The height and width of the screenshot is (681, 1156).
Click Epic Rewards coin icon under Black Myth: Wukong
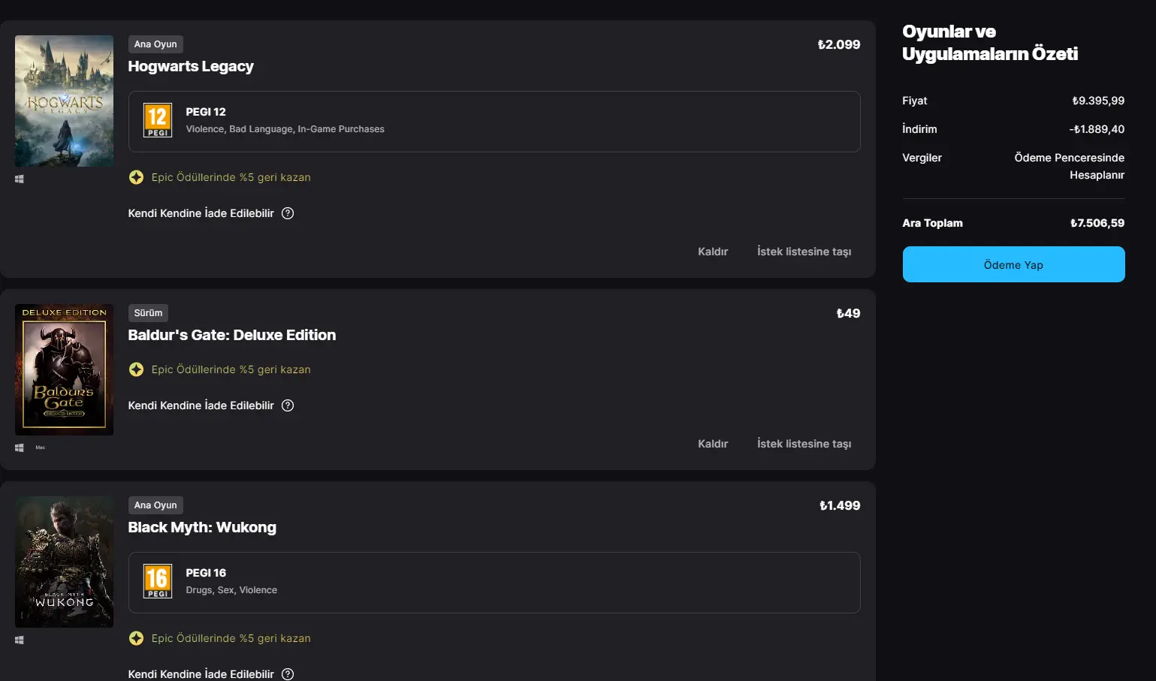click(x=136, y=638)
